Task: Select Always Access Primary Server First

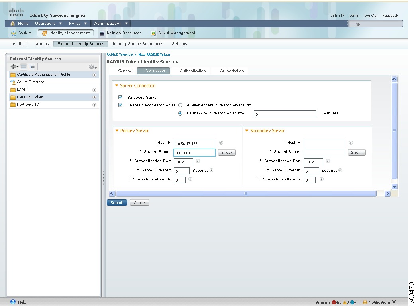Action: point(180,105)
